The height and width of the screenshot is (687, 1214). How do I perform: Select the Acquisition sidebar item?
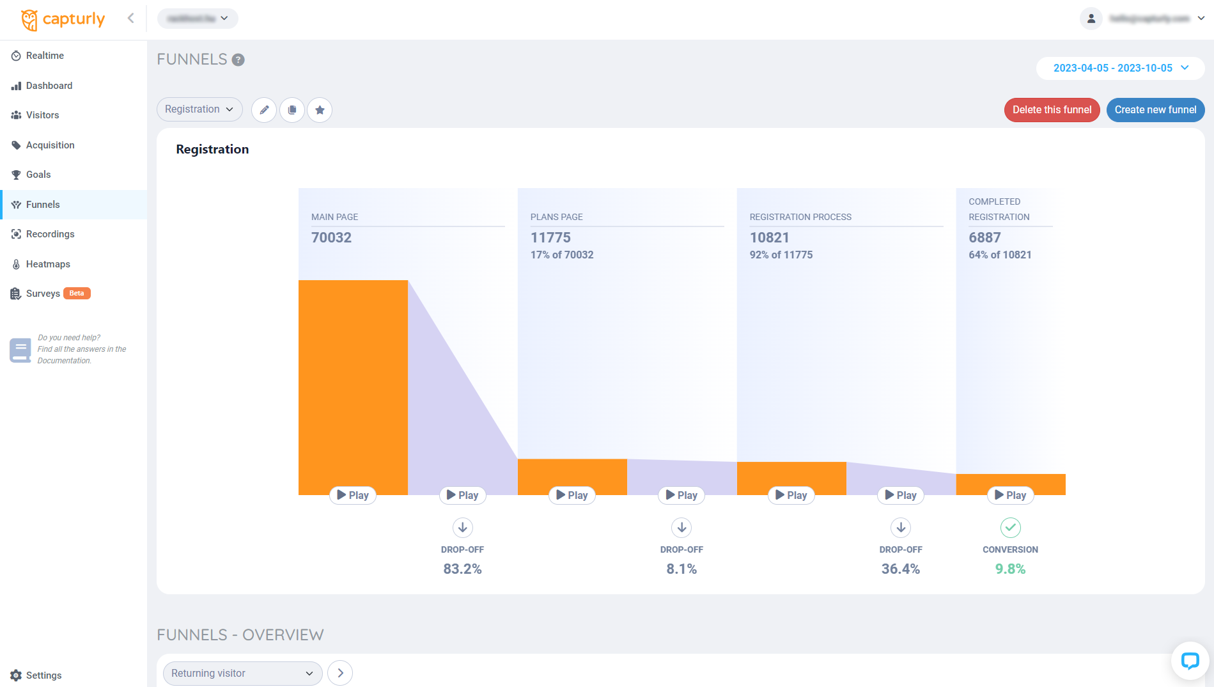pos(50,145)
